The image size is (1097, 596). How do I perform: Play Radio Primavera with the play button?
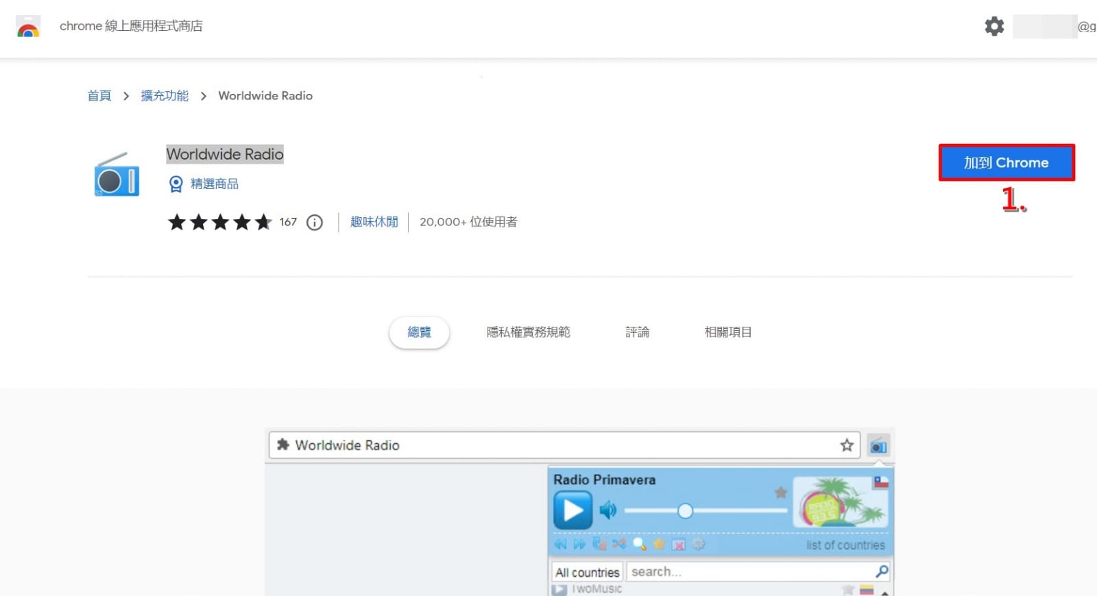(573, 510)
